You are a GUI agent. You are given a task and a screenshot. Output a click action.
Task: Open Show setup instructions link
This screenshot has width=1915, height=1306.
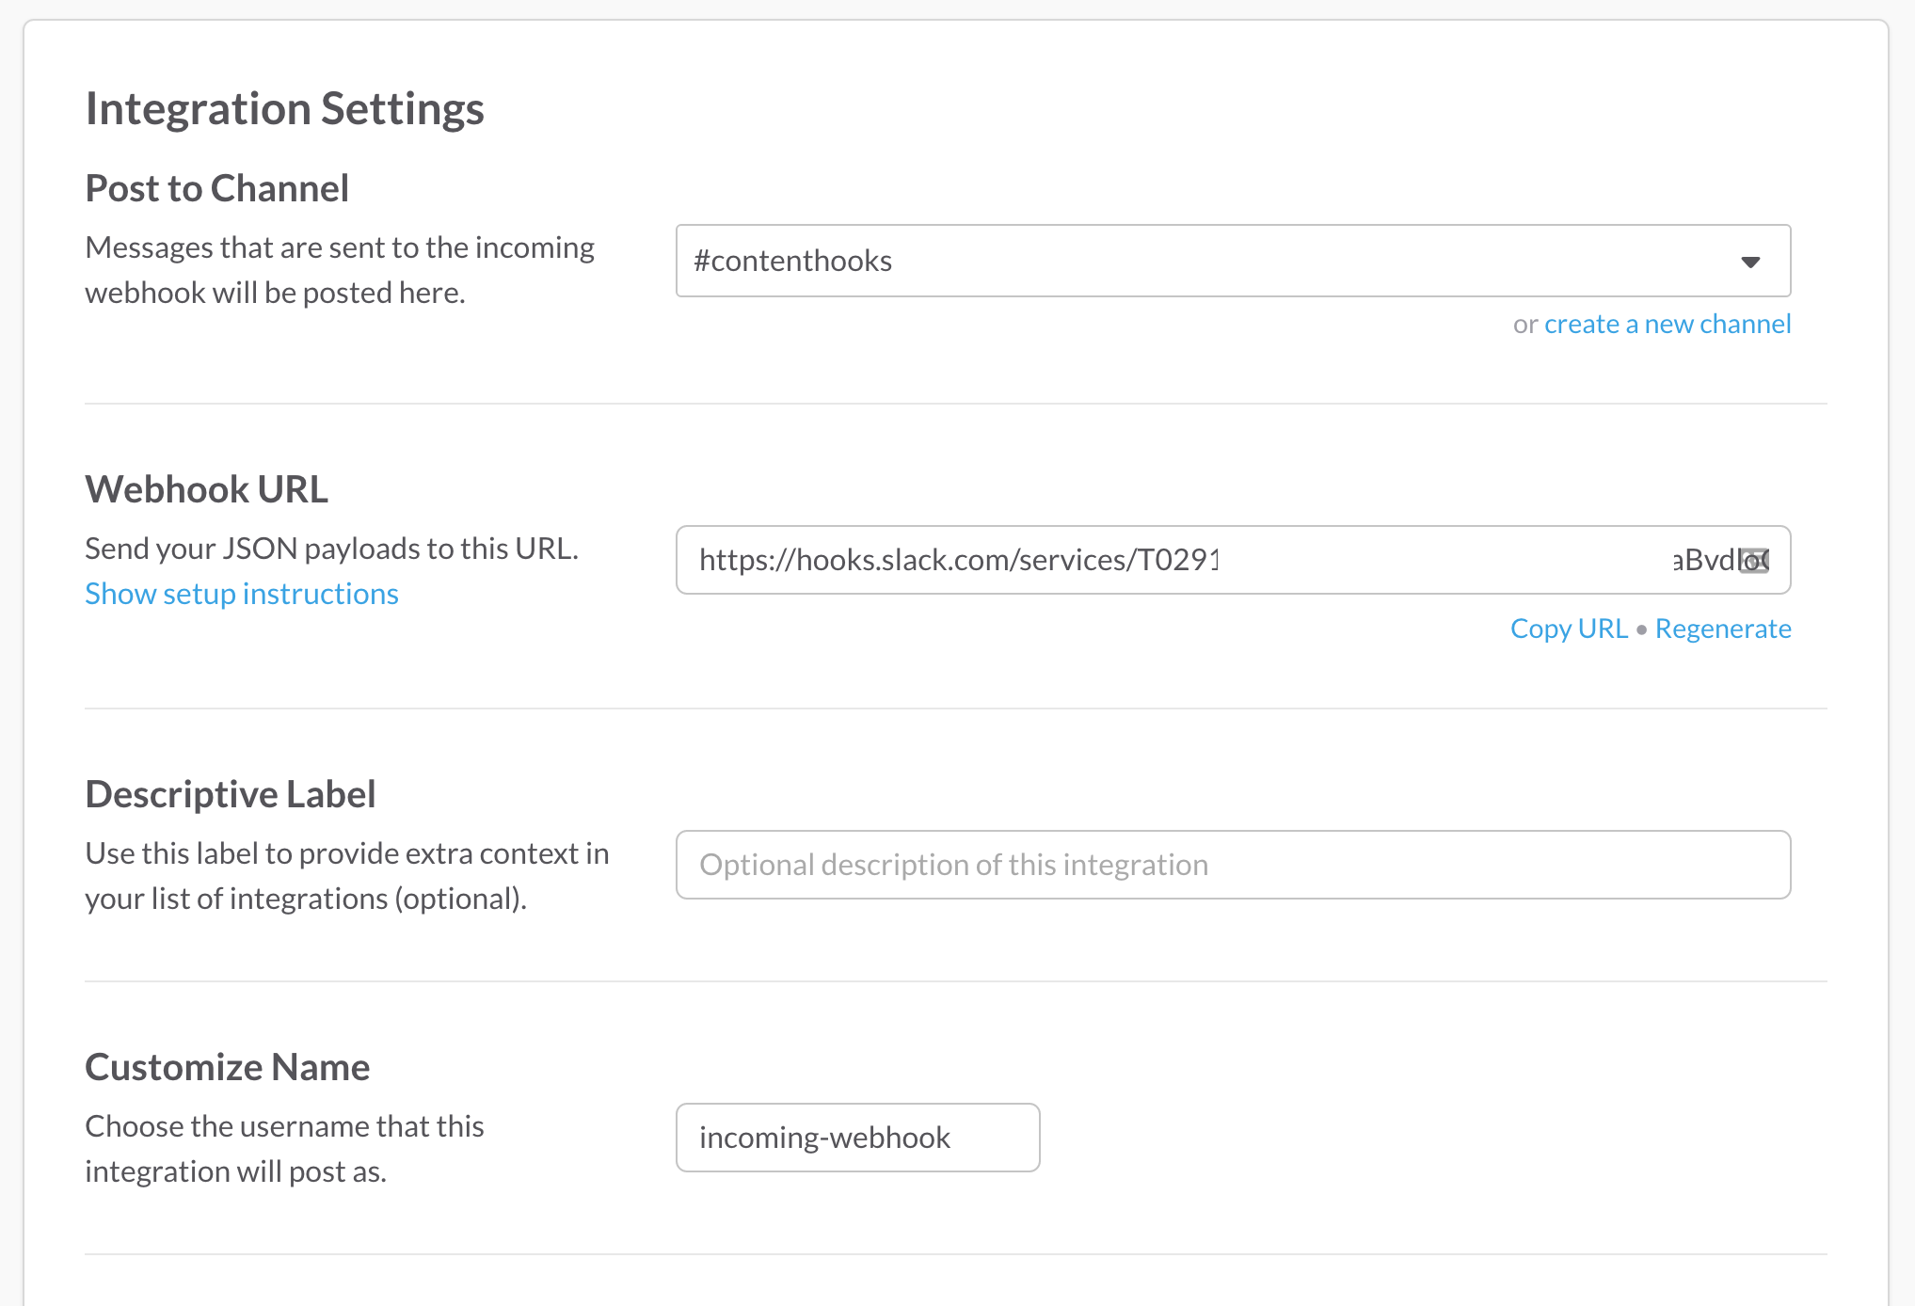click(x=242, y=594)
